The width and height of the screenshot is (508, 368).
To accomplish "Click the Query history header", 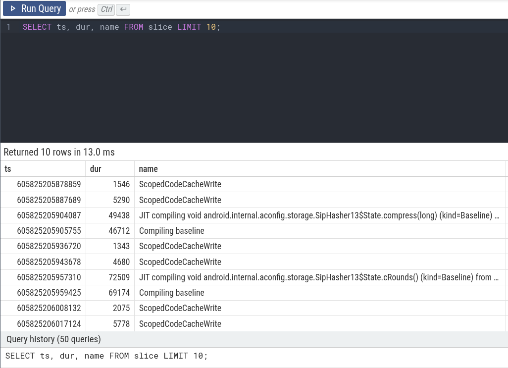I will tap(53, 339).
